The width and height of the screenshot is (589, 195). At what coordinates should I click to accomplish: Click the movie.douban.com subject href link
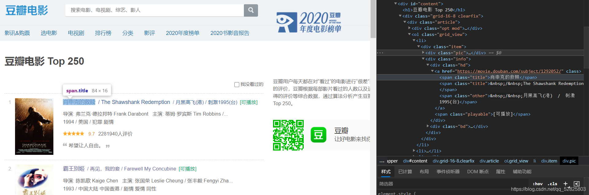pyautogui.click(x=509, y=71)
